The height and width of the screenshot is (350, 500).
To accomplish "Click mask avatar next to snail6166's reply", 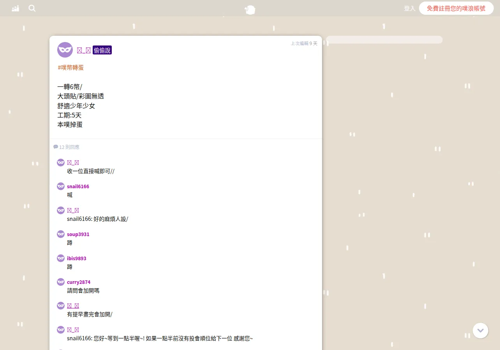I will pos(61,186).
